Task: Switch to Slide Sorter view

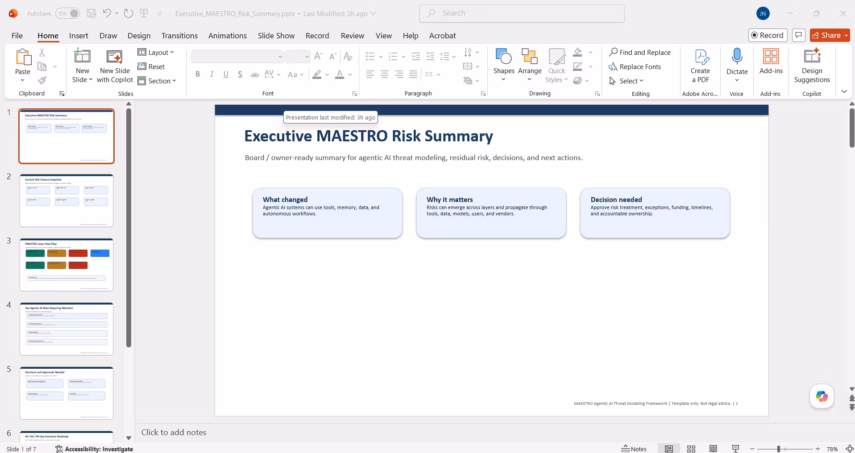Action: point(691,449)
